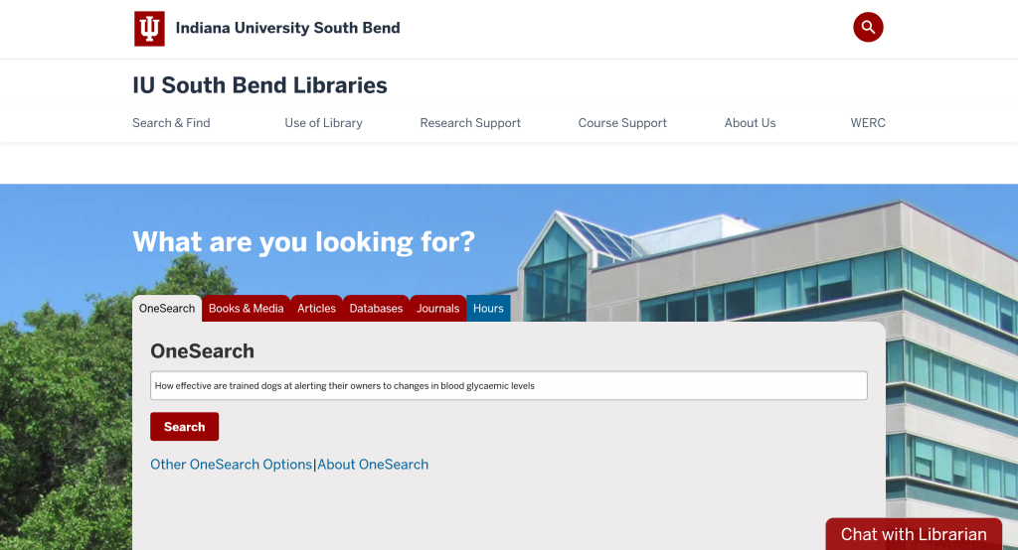Screen dimensions: 1018x550
Task: Click the IU trident logo
Action: click(x=149, y=29)
